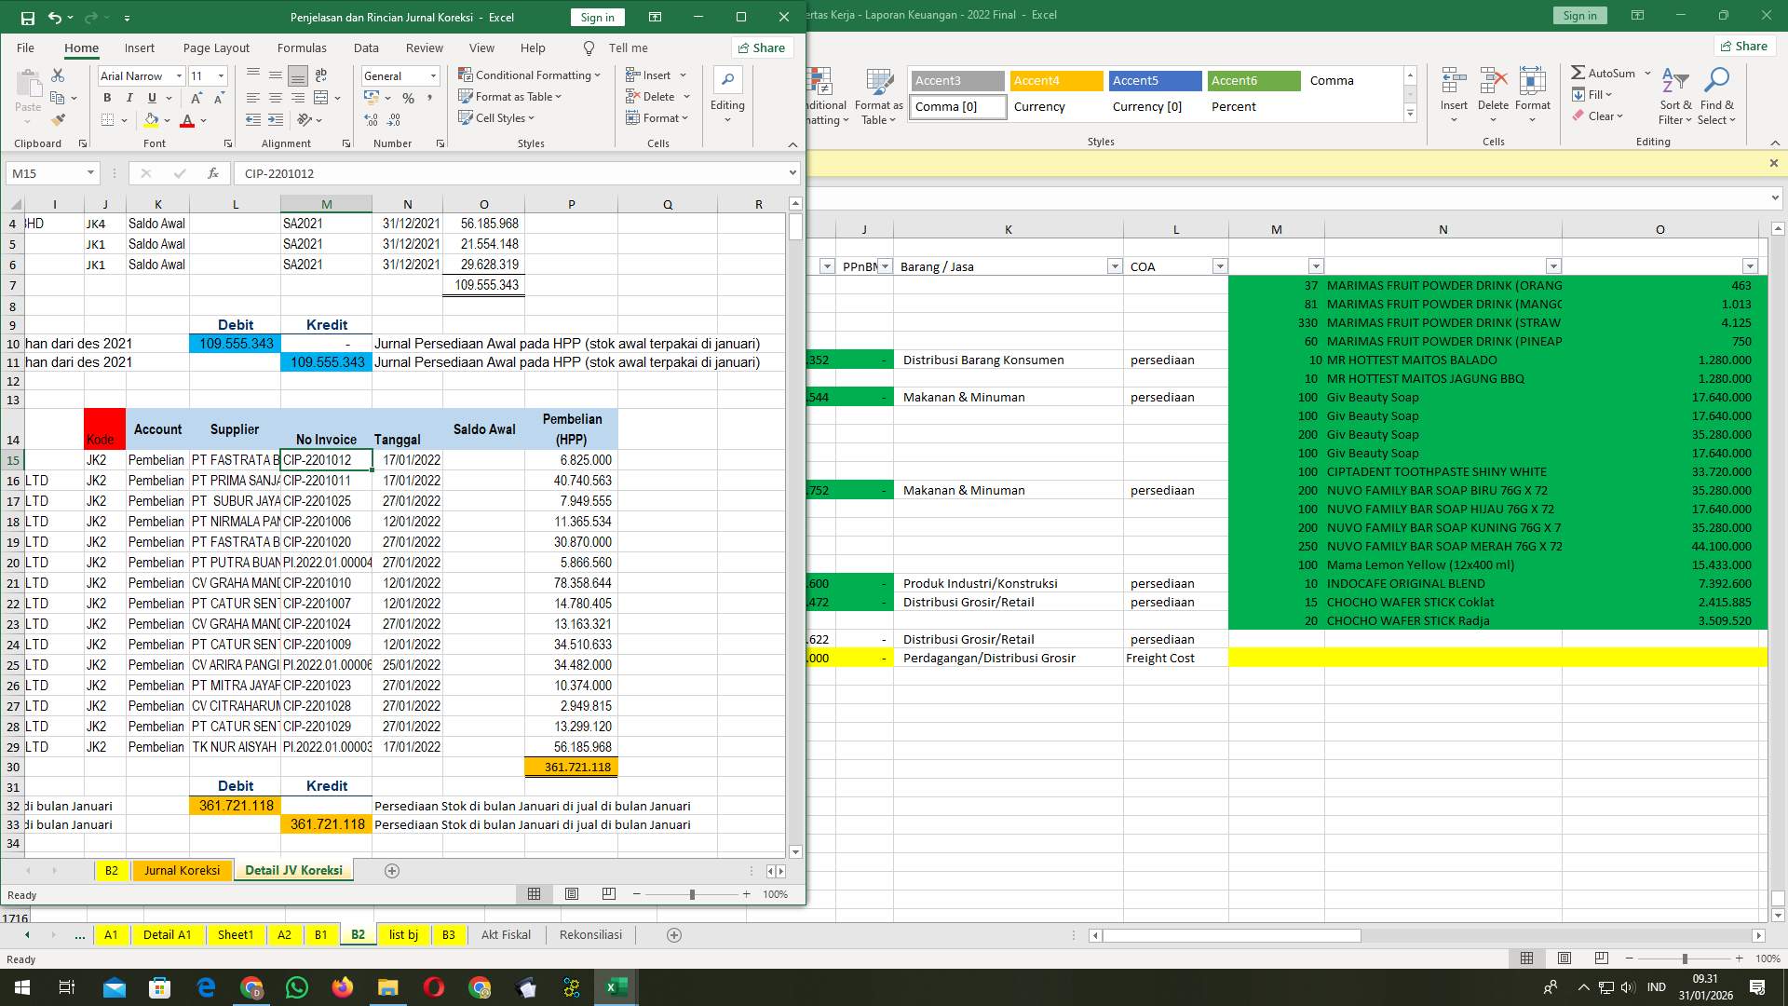The height and width of the screenshot is (1006, 1788).
Task: Click the Share button
Action: coord(762,48)
